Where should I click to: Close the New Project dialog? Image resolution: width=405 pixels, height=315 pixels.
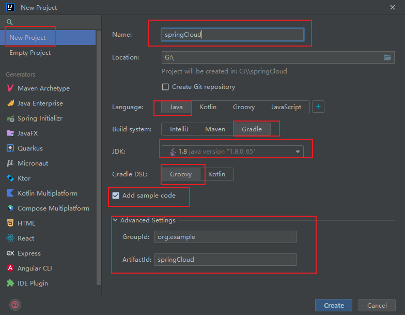393,7
